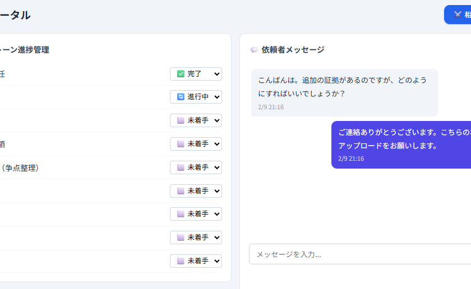Open the 完了 status dropdown

tap(196, 74)
